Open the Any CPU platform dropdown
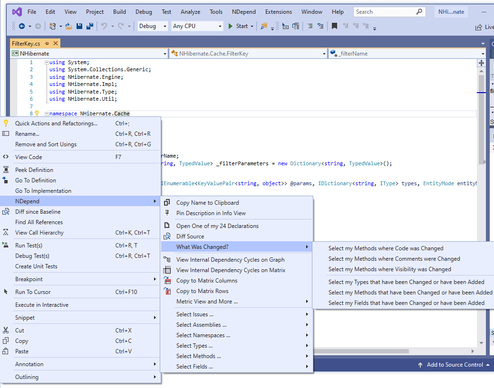 [x=197, y=26]
